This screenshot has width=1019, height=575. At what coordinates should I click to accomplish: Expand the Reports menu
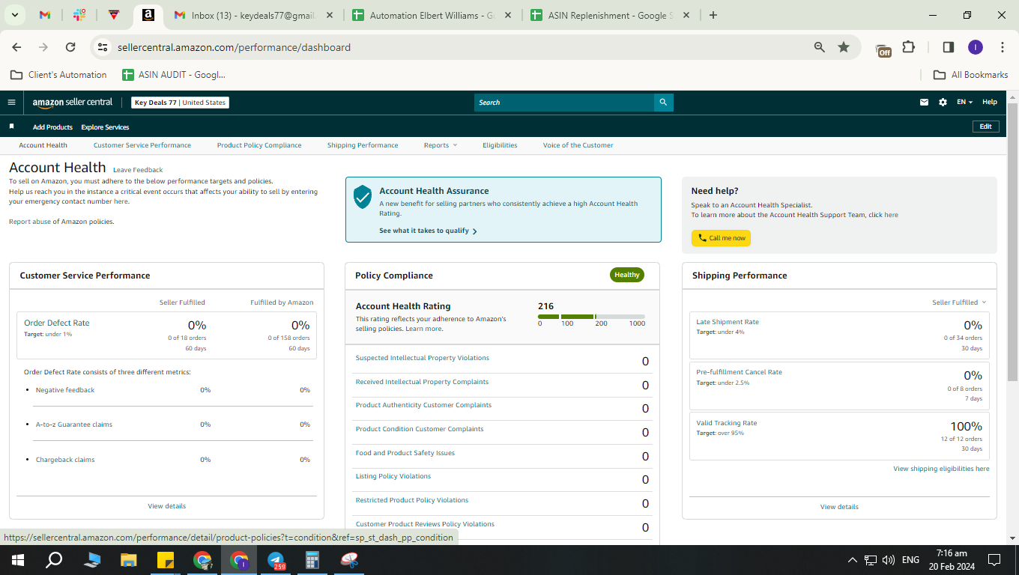click(440, 145)
